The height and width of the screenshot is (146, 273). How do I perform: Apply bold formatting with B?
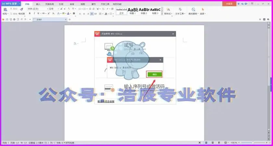30,13
